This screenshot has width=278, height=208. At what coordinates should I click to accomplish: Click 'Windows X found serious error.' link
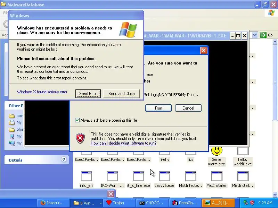pyautogui.click(x=42, y=92)
